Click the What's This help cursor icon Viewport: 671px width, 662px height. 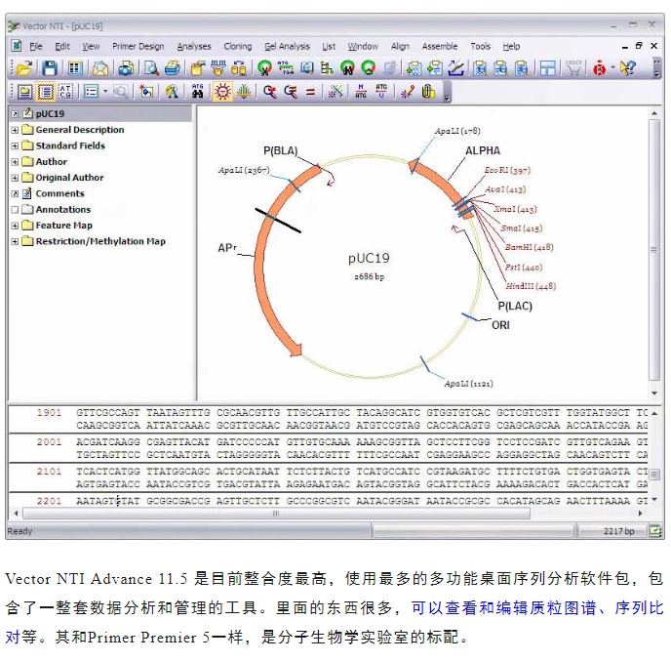[x=628, y=68]
